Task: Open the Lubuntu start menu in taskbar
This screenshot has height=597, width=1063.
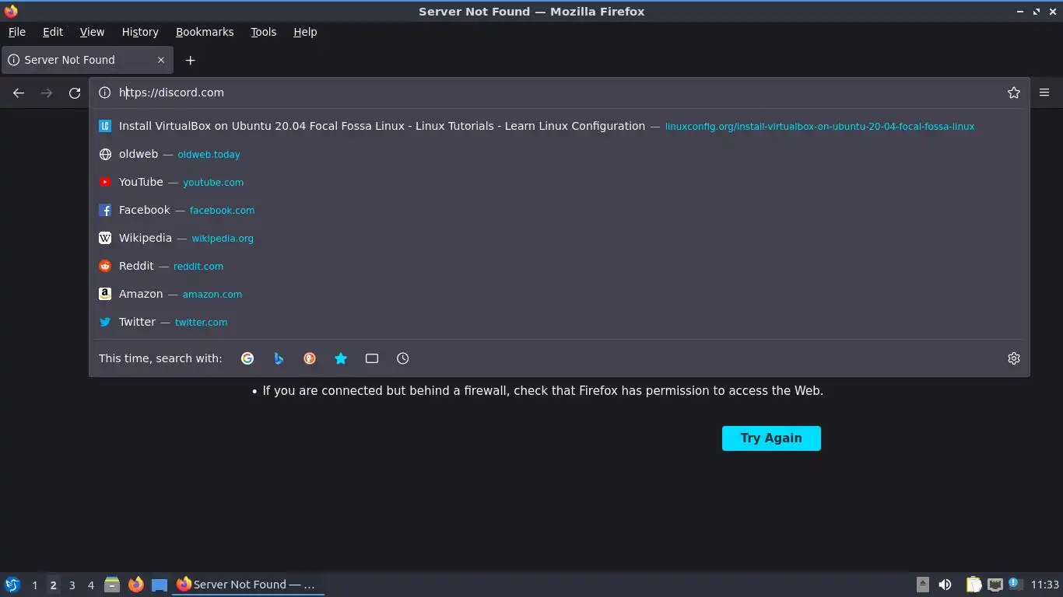Action: click(x=12, y=585)
